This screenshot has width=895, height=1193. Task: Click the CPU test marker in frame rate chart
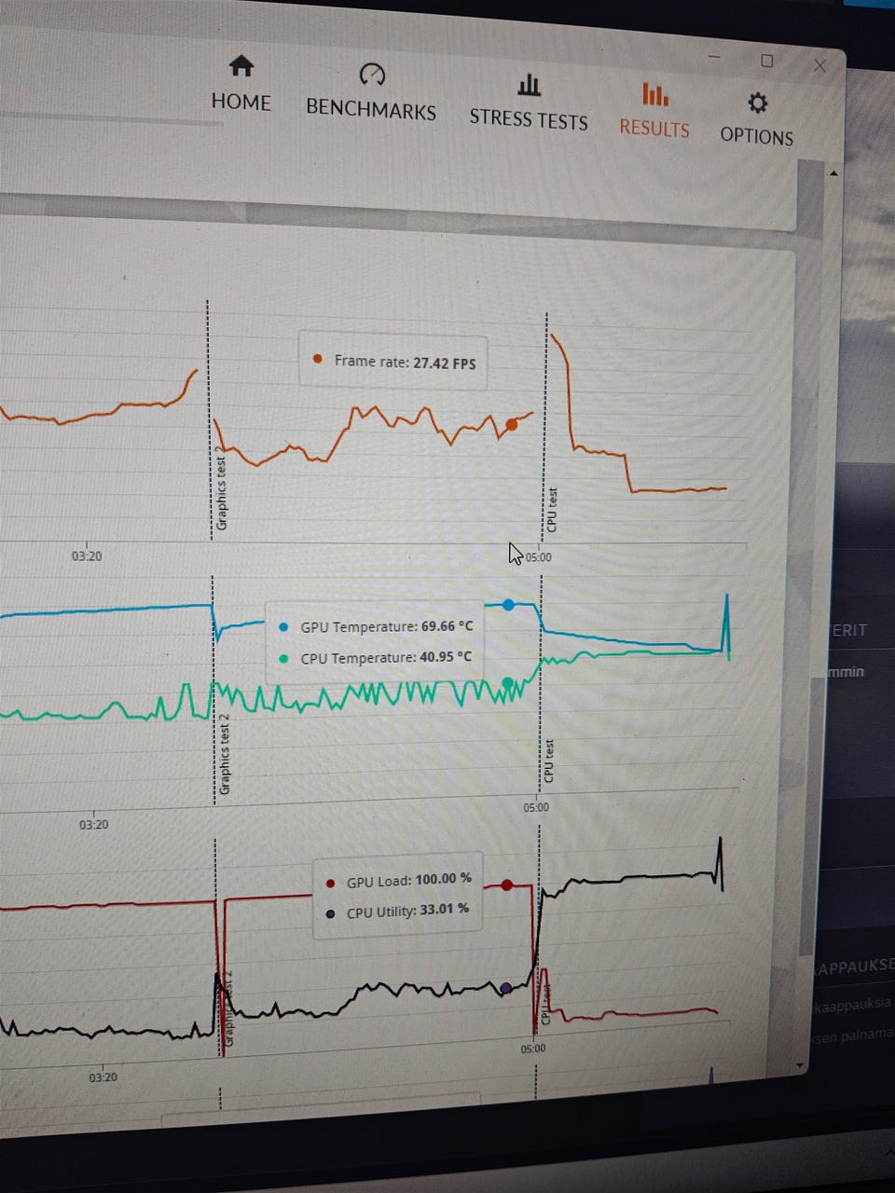(551, 510)
